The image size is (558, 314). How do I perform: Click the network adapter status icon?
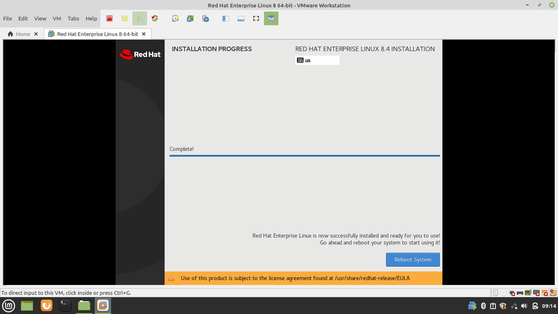512,293
